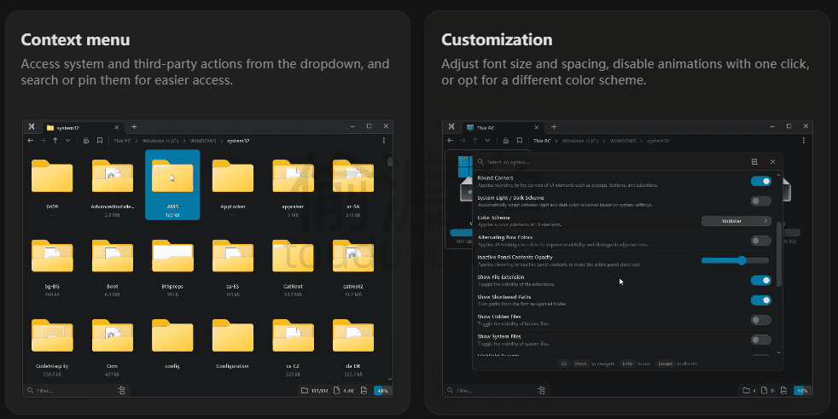838x419 pixels.
Task: Select the system32 tab
Action: [84, 128]
